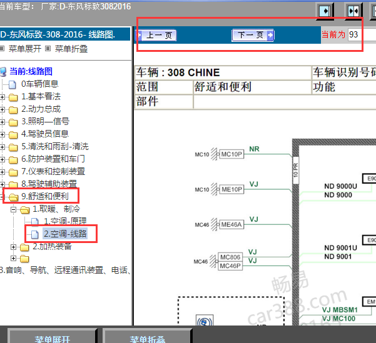Image resolution: width=376 pixels, height=343 pixels.
Task: Click the 舒适和便利 cell in header table
Action: tap(252, 87)
